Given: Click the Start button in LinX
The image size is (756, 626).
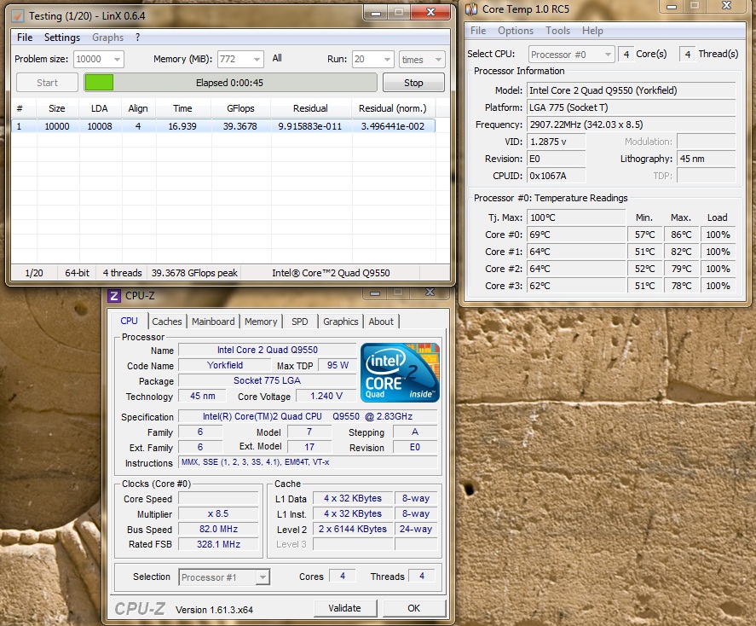Looking at the screenshot, I should [47, 83].
